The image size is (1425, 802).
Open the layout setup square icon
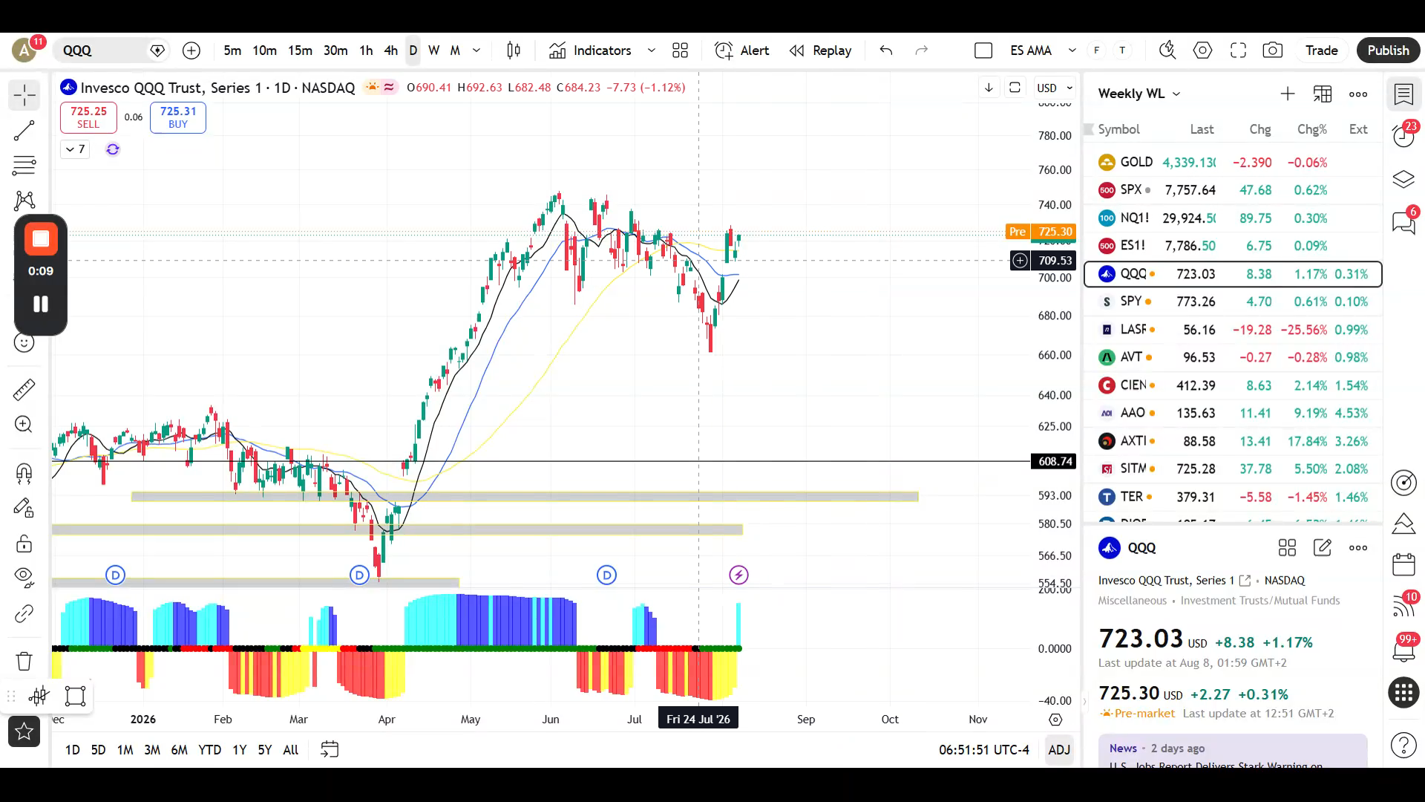pos(983,50)
